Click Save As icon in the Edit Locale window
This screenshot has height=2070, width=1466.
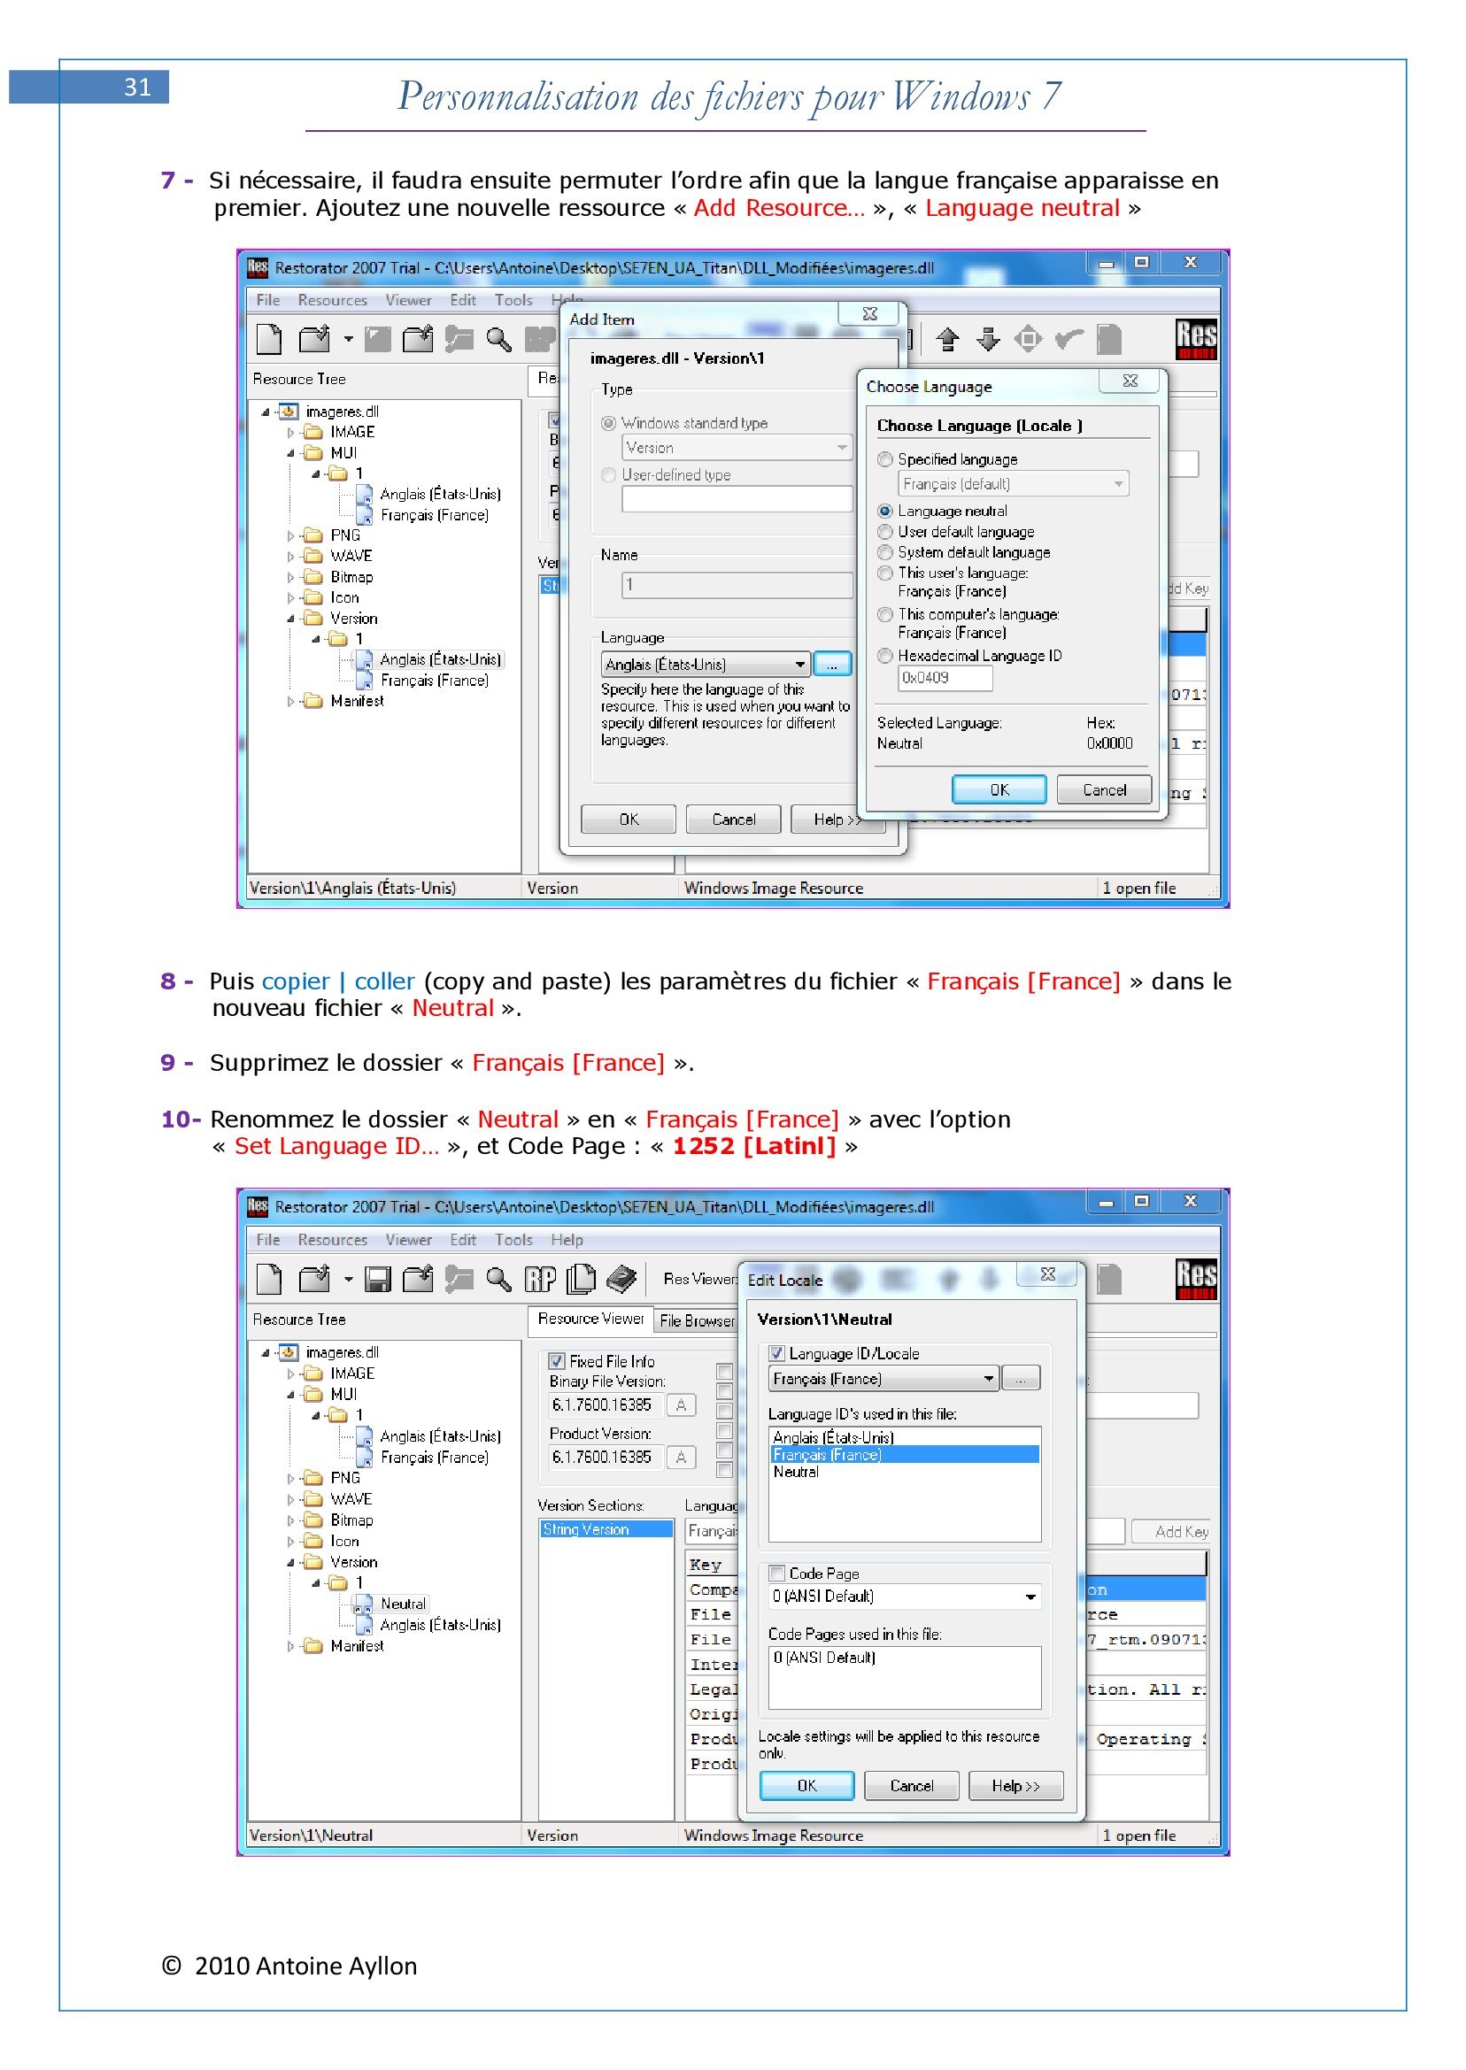coord(418,1279)
